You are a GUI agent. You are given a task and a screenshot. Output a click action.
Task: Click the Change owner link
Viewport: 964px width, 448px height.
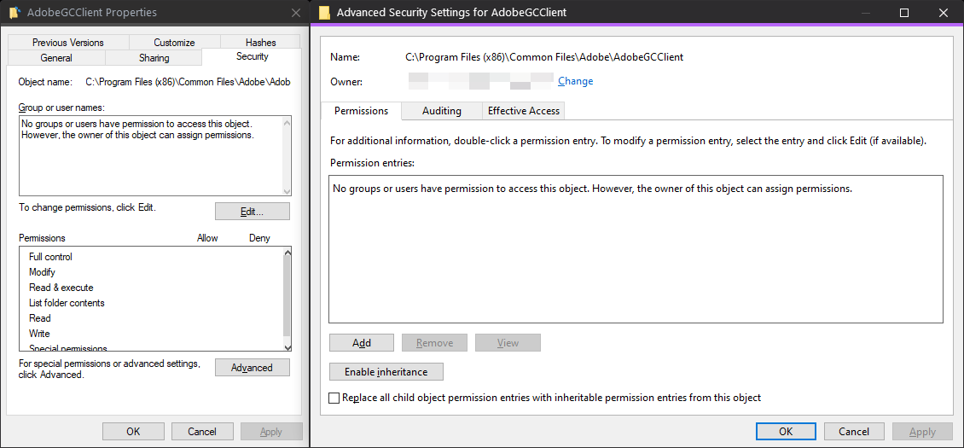(576, 81)
